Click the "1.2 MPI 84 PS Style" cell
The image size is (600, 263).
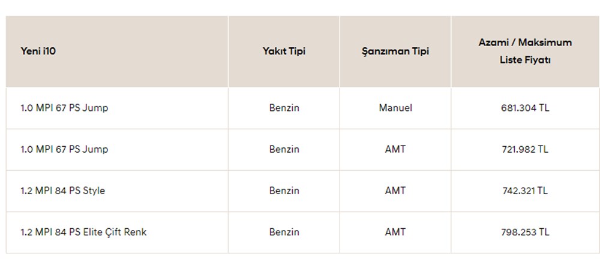point(62,191)
